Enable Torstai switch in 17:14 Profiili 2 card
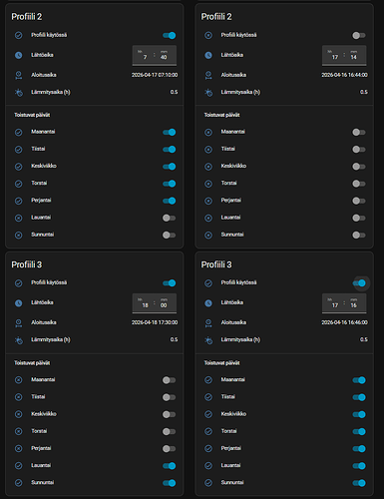The height and width of the screenshot is (499, 384). click(x=359, y=184)
